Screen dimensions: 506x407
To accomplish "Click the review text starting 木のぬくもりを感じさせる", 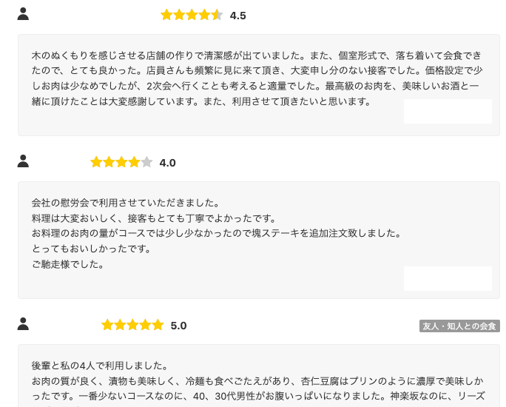I will pyautogui.click(x=257, y=78).
